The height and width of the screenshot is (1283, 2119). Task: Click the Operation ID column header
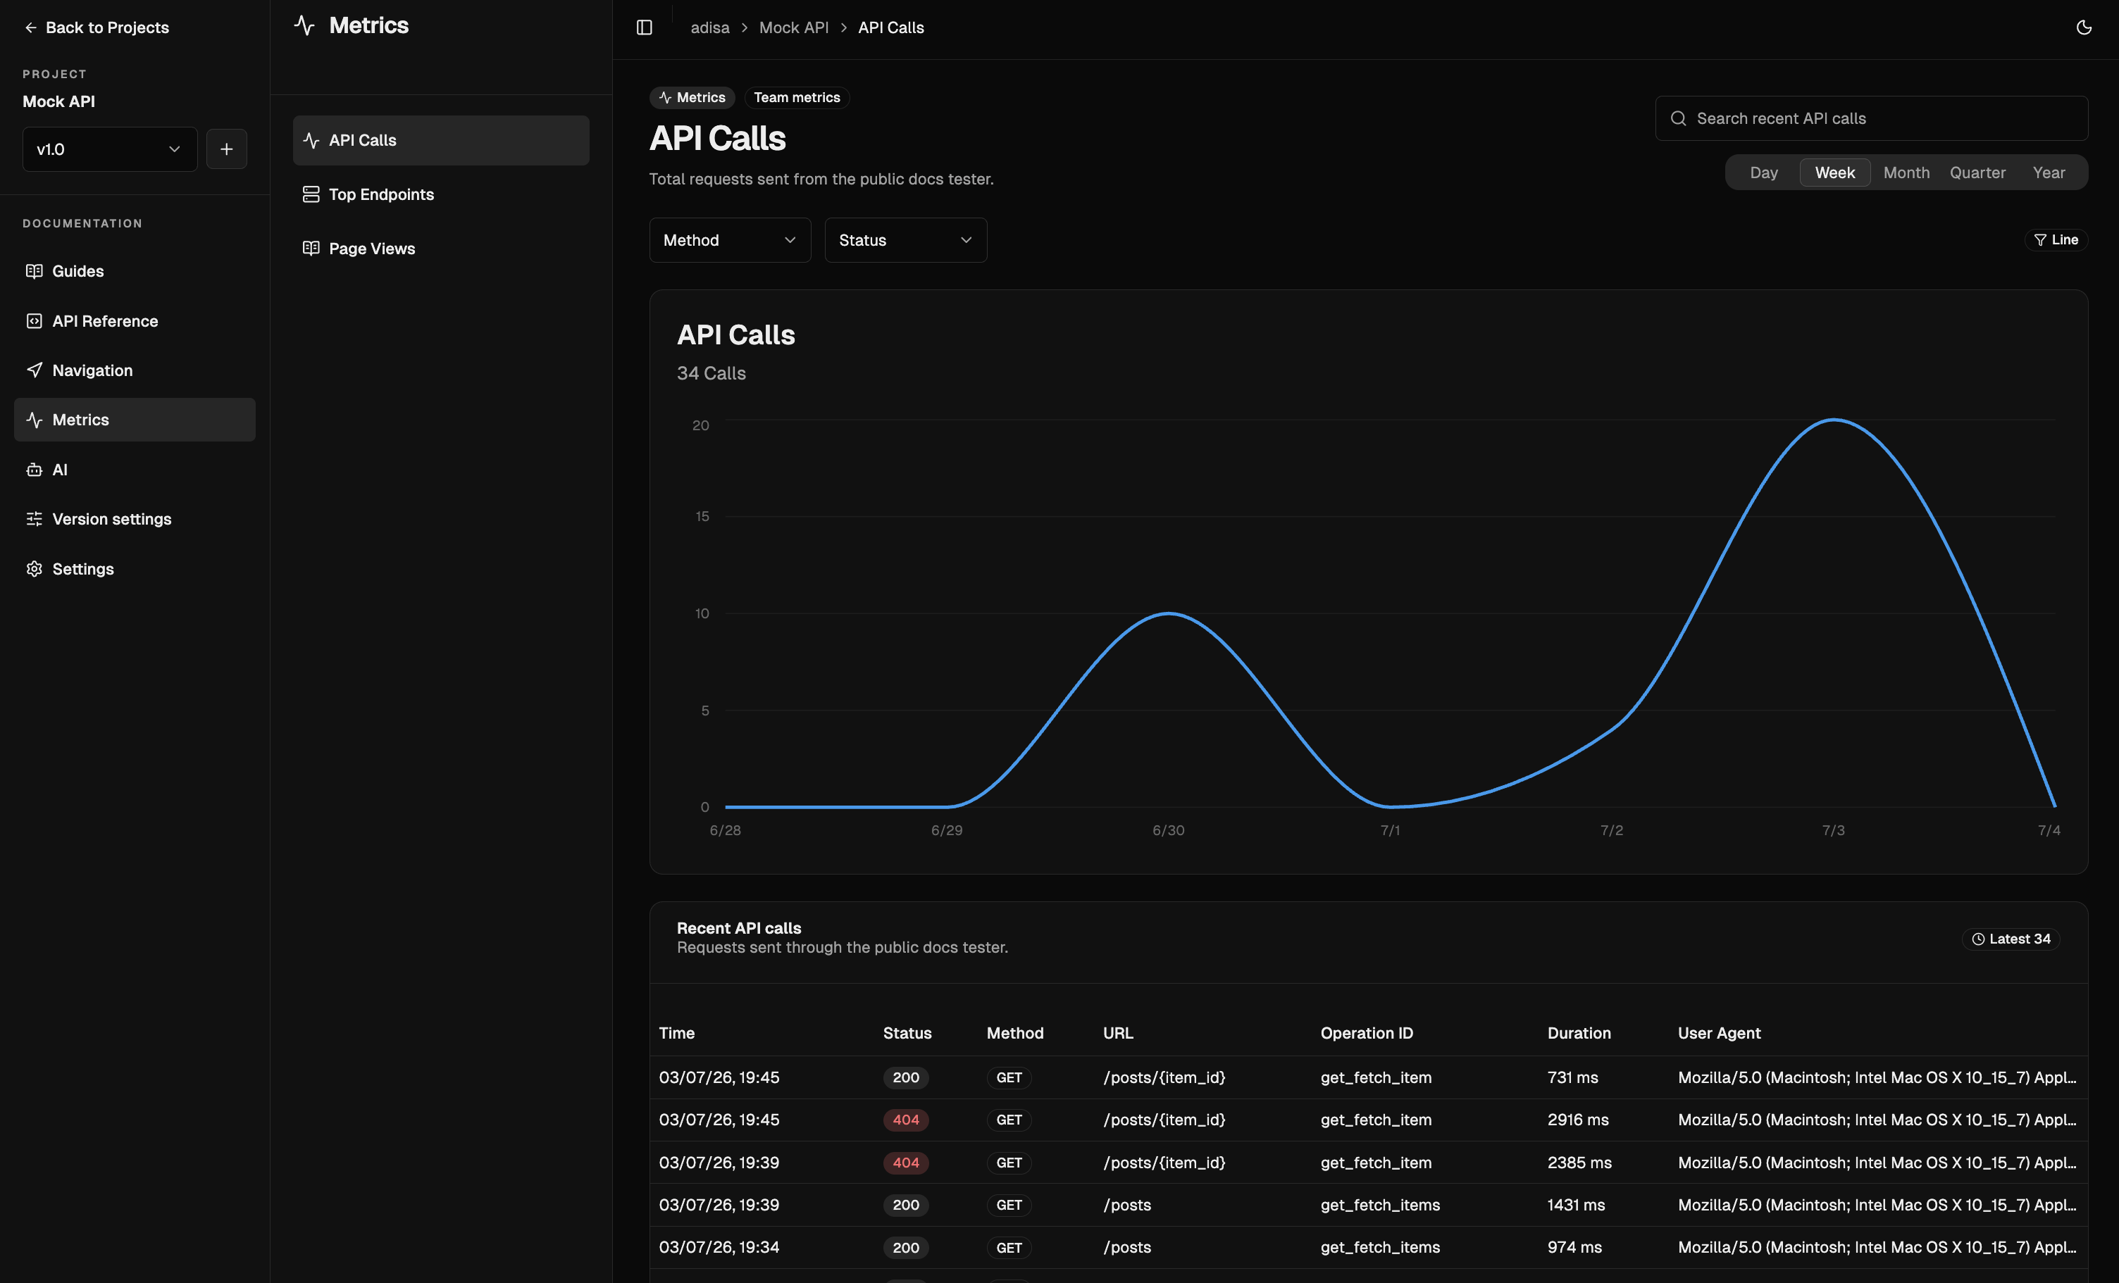point(1367,1033)
